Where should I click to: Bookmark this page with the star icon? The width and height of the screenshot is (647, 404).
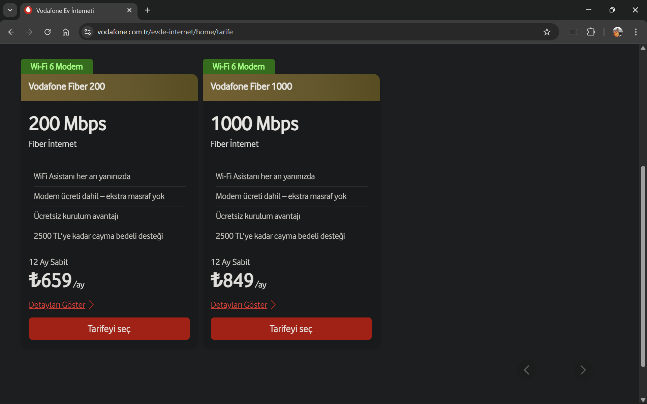(x=547, y=32)
